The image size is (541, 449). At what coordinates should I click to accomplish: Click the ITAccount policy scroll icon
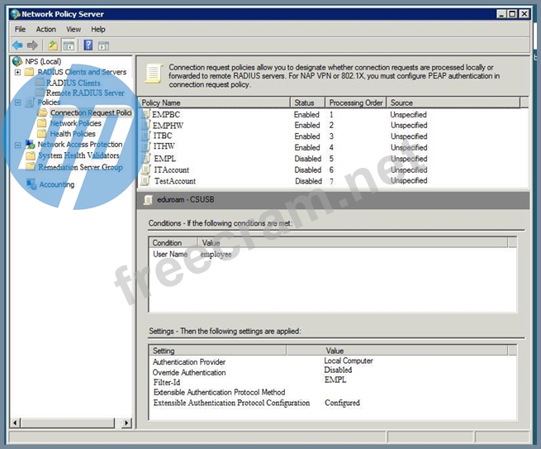[x=146, y=170]
